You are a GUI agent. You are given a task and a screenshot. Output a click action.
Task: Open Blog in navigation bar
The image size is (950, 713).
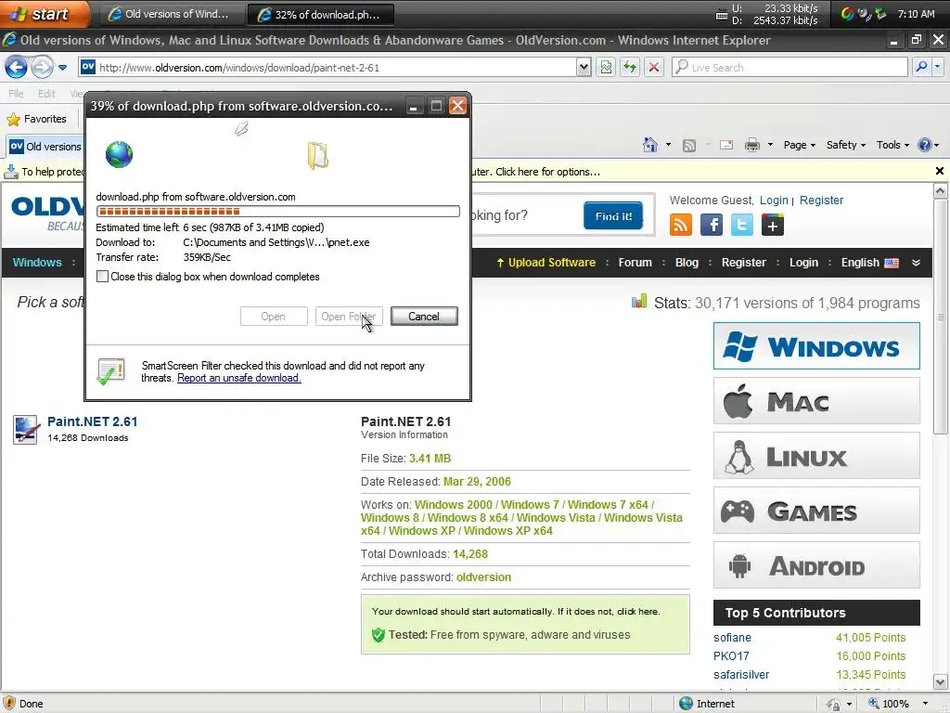[x=687, y=263]
